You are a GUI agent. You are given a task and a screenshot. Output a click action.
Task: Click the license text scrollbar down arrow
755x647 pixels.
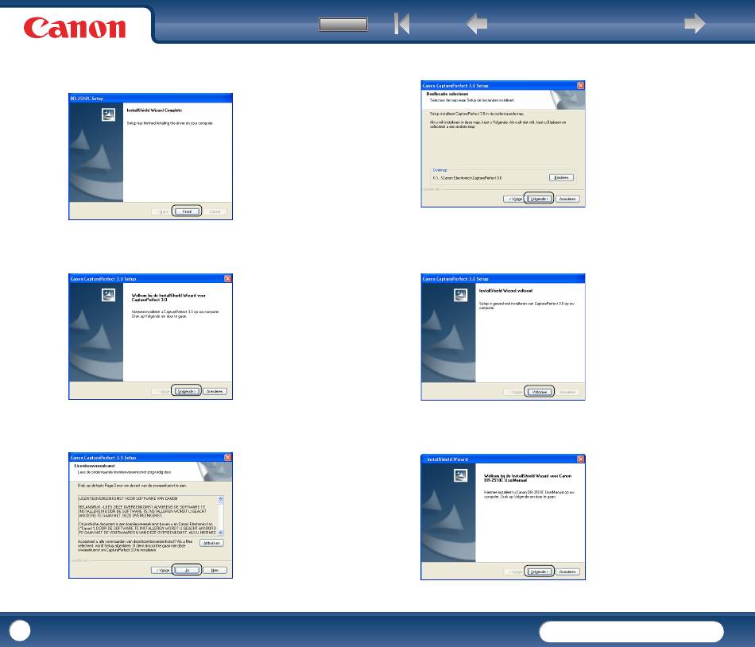(x=220, y=533)
